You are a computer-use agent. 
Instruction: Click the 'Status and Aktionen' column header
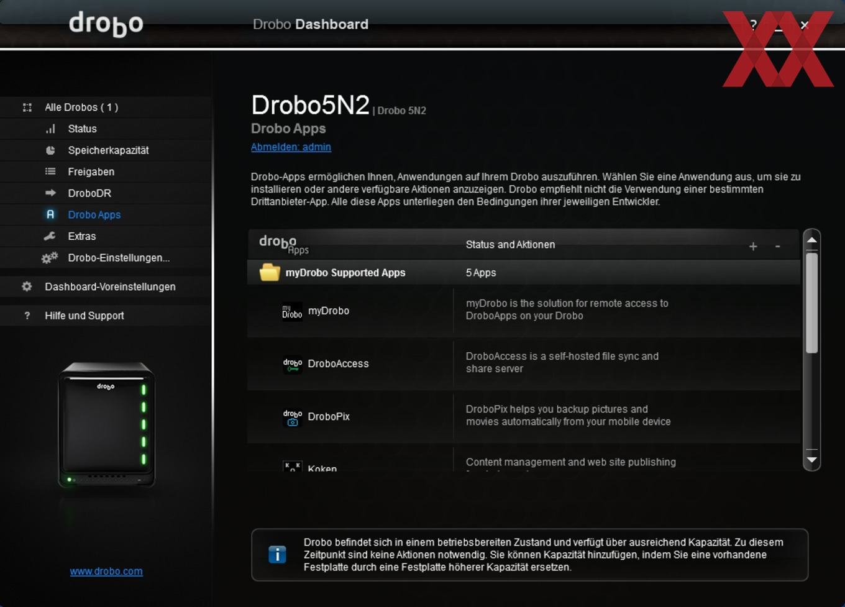click(510, 245)
